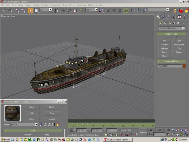Viewport: 189px width, 142px height.
Task: Click the checkered Show Map in Viewport icon
Action: coord(53,125)
